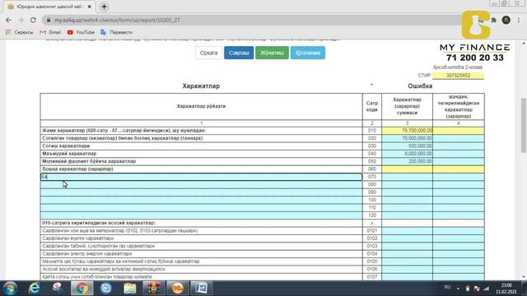The image size is (527, 296).
Task: Click the Харажатлар section heading
Action: point(201,86)
